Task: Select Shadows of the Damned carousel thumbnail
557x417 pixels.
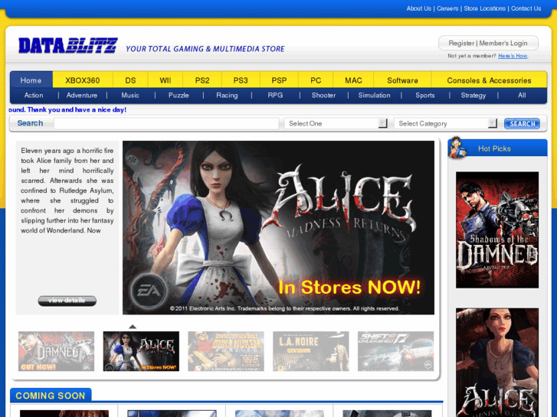Action: click(56, 351)
